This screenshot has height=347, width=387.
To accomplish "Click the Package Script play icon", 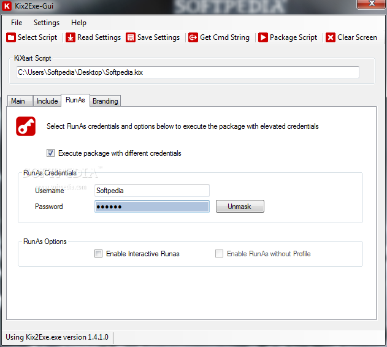I will pos(263,37).
